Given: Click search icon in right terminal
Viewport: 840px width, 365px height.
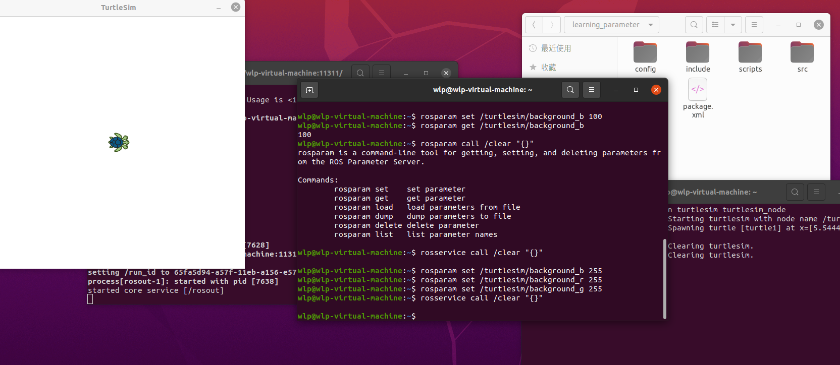Looking at the screenshot, I should [x=795, y=192].
